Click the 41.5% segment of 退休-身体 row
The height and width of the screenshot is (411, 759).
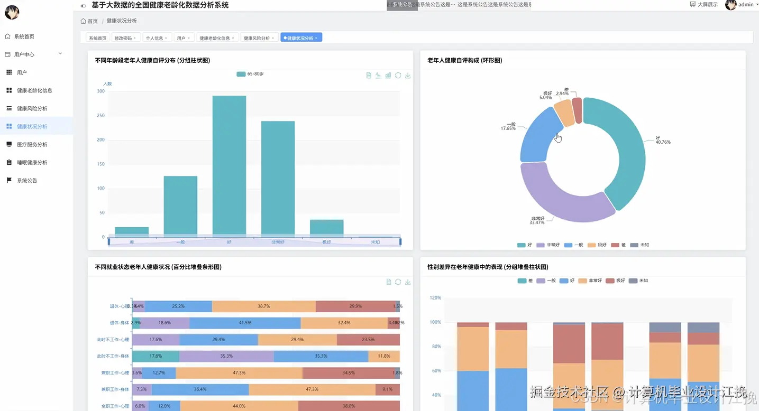pos(245,323)
